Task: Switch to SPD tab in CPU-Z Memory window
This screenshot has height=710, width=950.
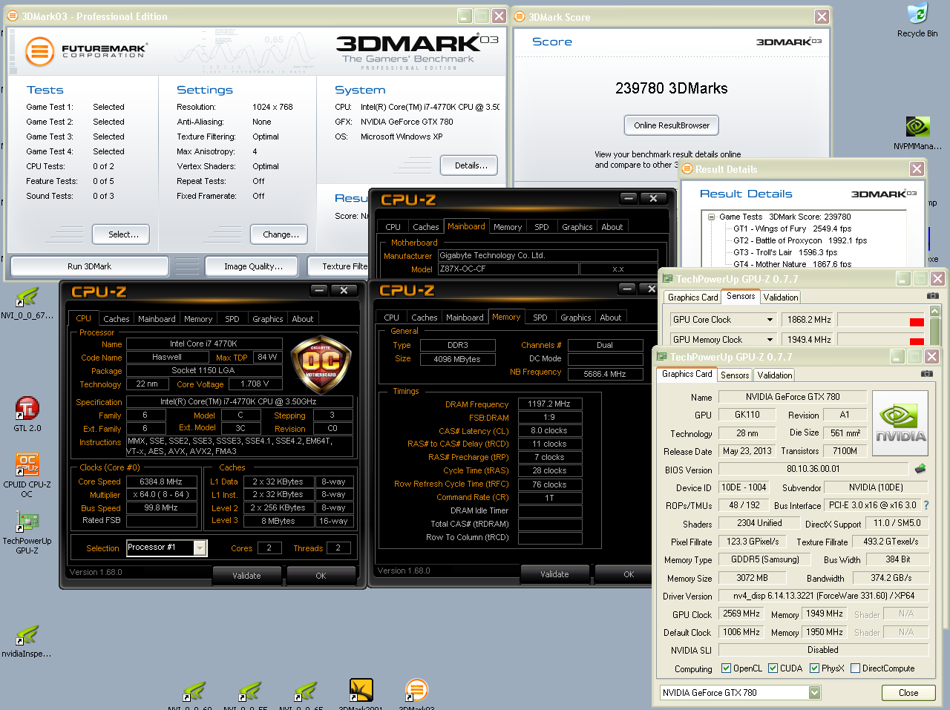Action: pyautogui.click(x=540, y=318)
